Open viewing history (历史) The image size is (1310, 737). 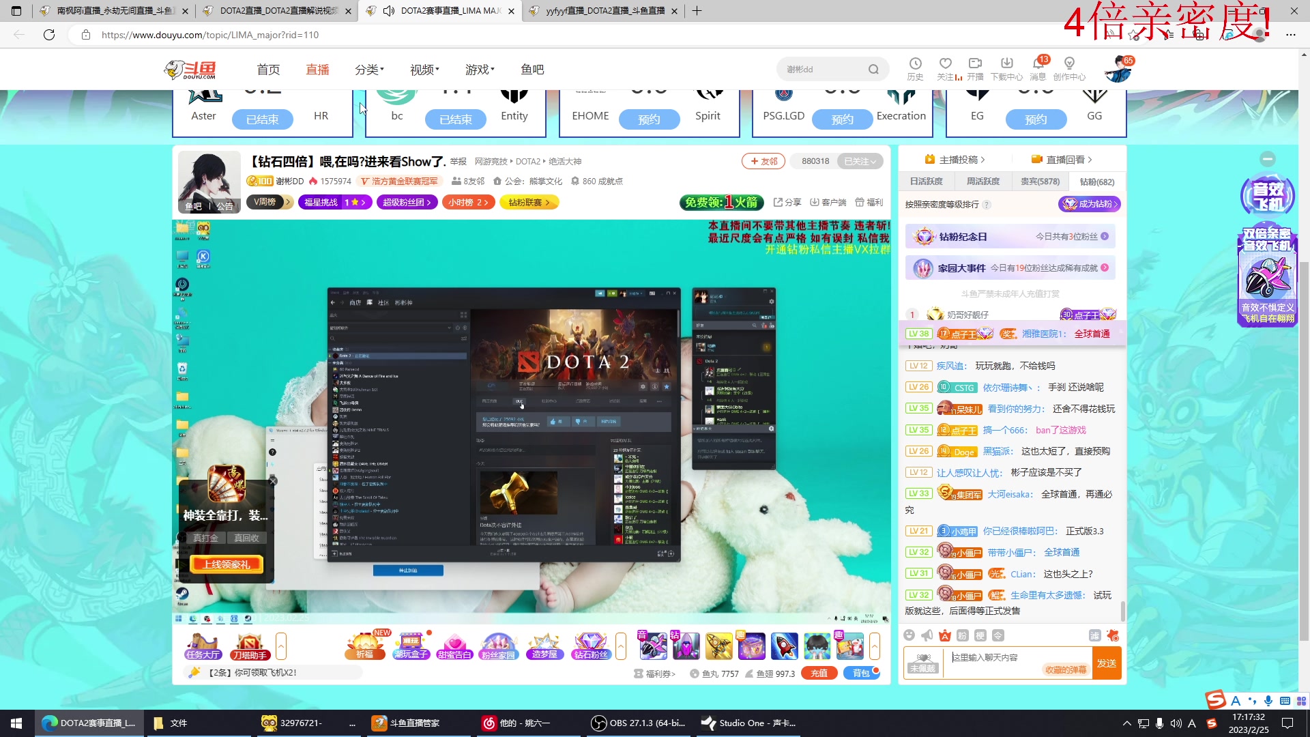tap(915, 69)
